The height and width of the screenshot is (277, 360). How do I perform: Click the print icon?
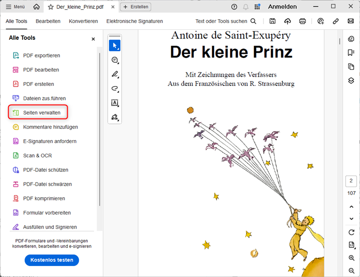302,21
